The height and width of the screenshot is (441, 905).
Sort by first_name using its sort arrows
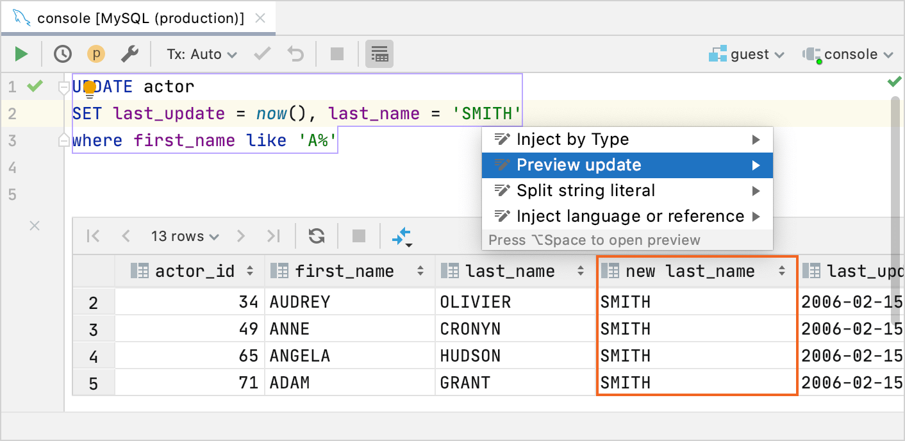[420, 271]
